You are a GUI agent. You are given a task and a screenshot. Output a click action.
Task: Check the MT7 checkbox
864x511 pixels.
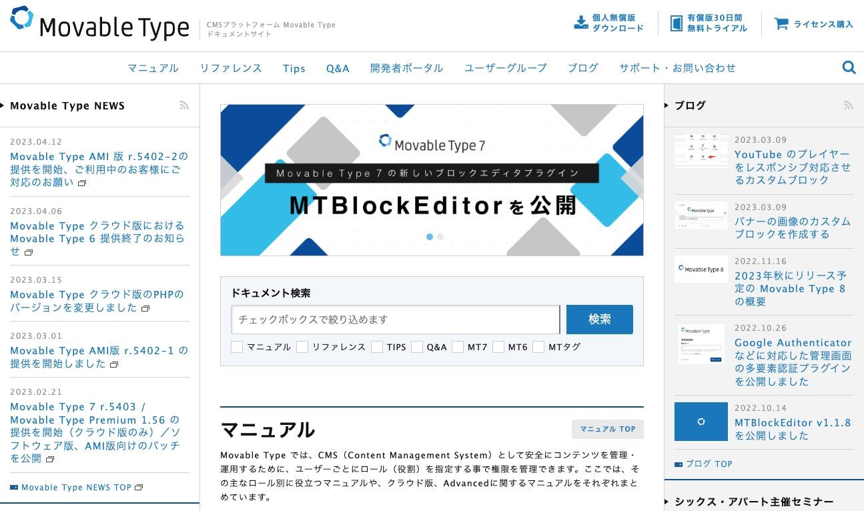tap(458, 347)
